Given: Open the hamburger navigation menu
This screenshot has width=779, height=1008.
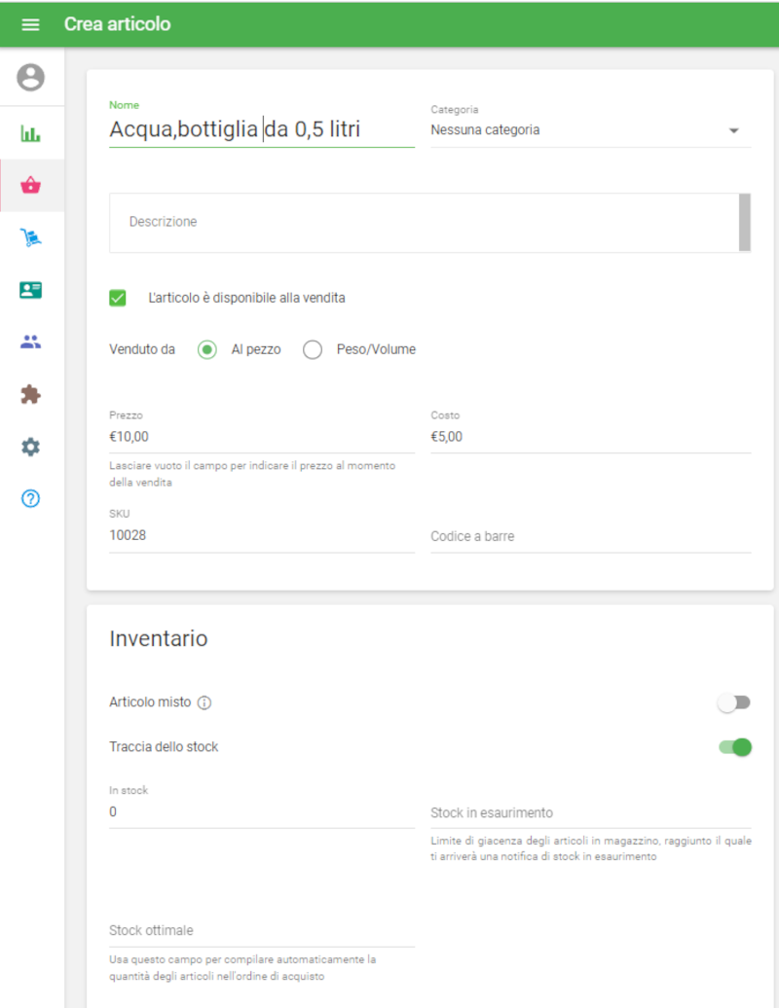Looking at the screenshot, I should (30, 24).
